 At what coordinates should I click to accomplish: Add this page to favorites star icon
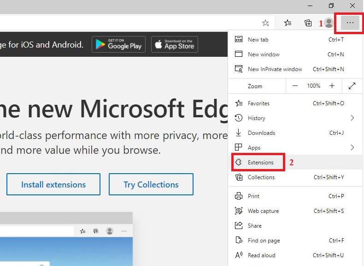coord(265,23)
